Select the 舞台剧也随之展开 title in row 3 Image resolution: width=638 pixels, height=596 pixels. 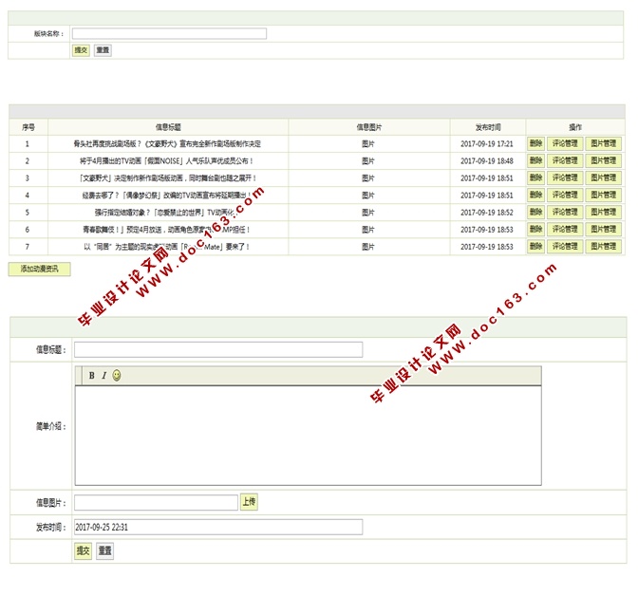pos(167,177)
